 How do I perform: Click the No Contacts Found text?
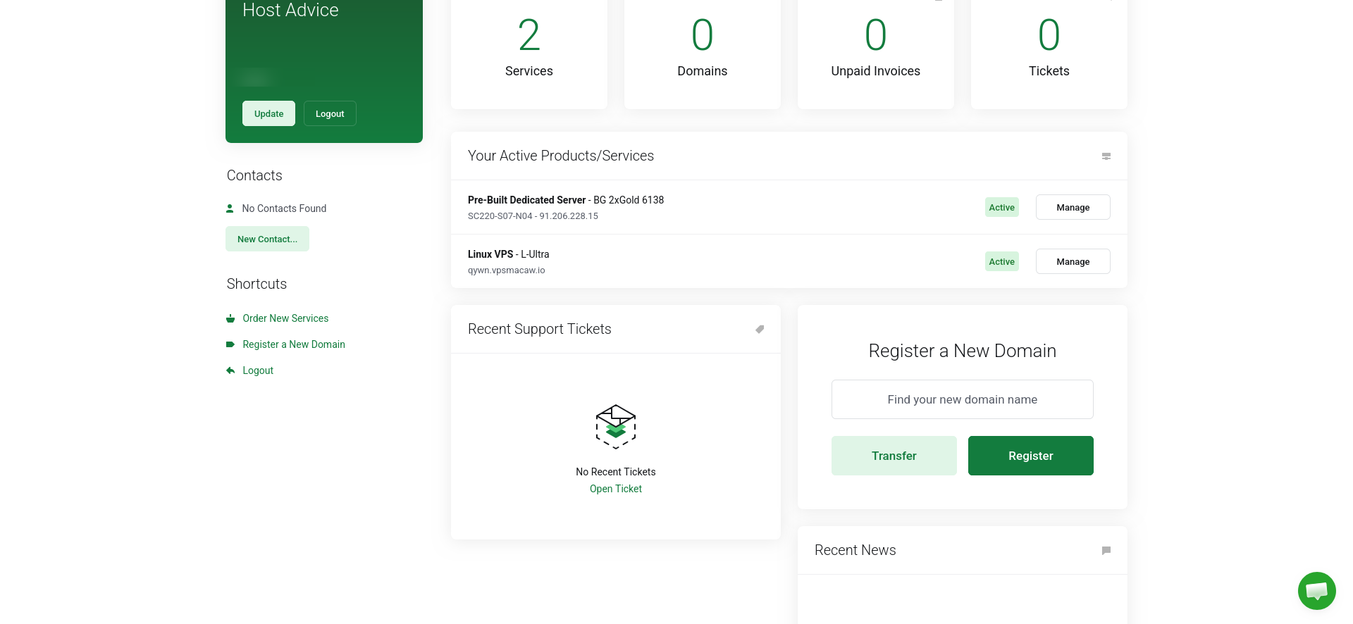[x=284, y=208]
